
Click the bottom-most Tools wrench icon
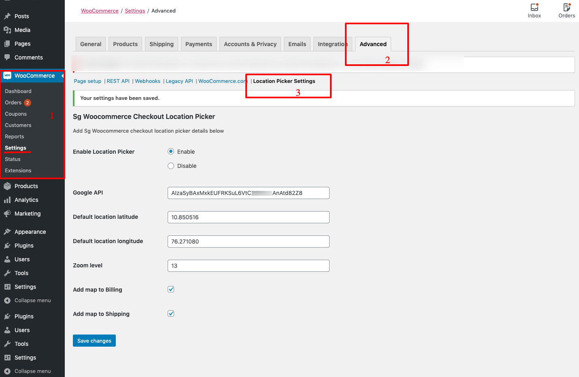point(7,344)
